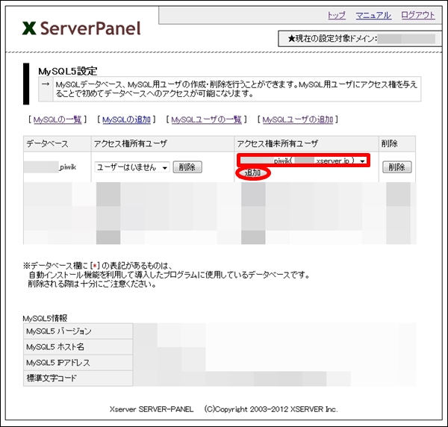Click the アクセス権未所有ユーザ column header
This screenshot has height=427, width=448.
307,143
